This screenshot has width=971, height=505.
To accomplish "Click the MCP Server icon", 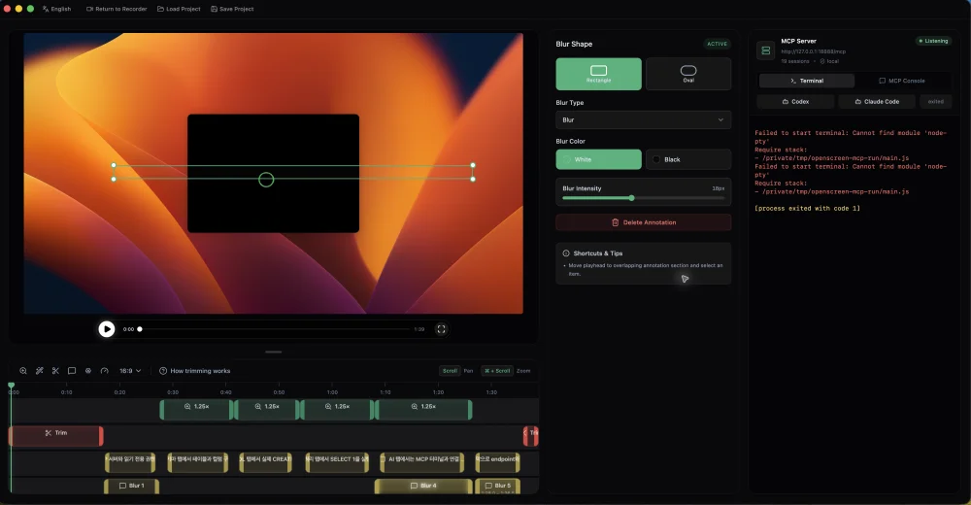I will coord(765,50).
